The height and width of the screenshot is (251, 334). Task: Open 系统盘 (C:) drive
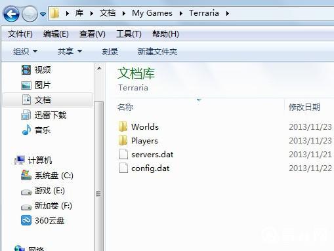click(54, 176)
